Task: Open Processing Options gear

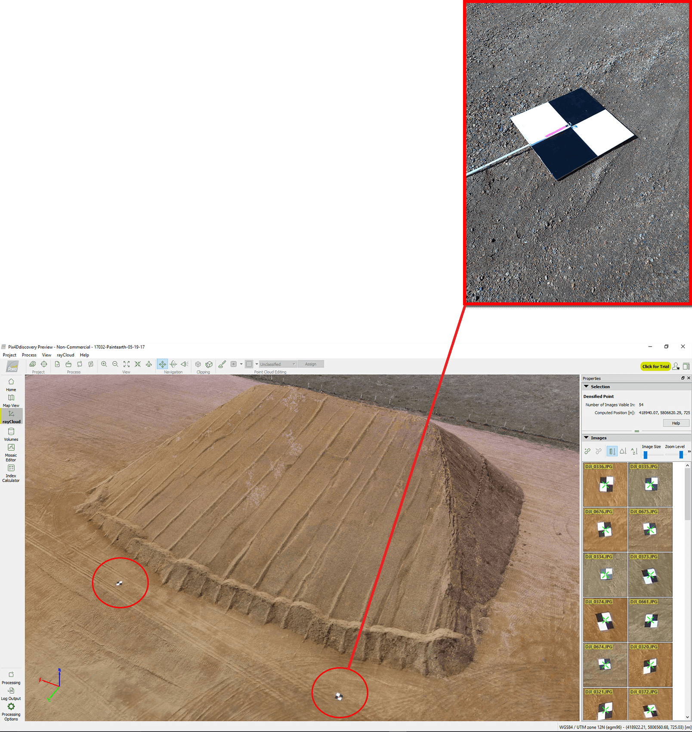Action: [x=11, y=710]
